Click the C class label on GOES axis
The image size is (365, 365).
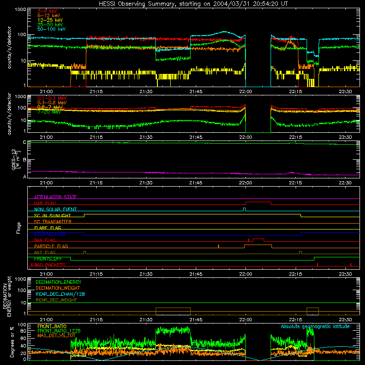(x=25, y=142)
